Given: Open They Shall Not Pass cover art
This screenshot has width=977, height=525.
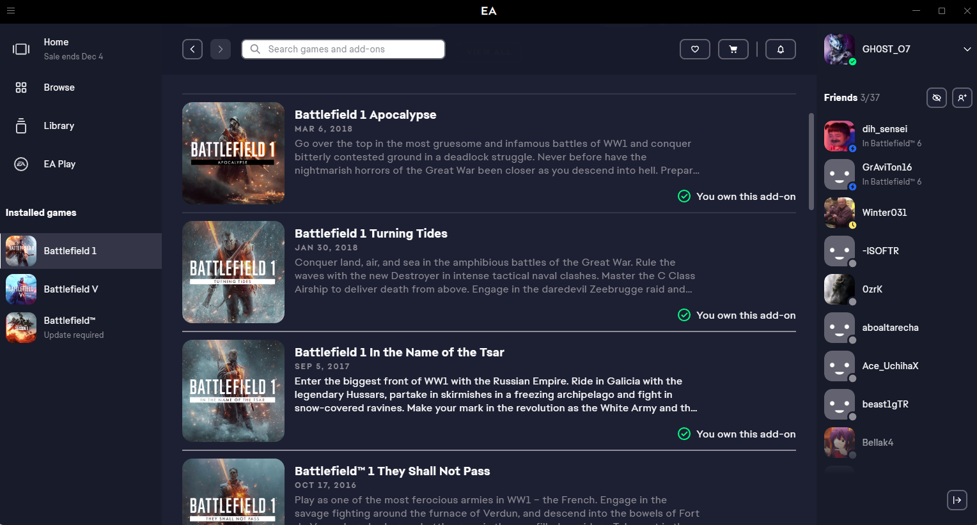Looking at the screenshot, I should 233,492.
